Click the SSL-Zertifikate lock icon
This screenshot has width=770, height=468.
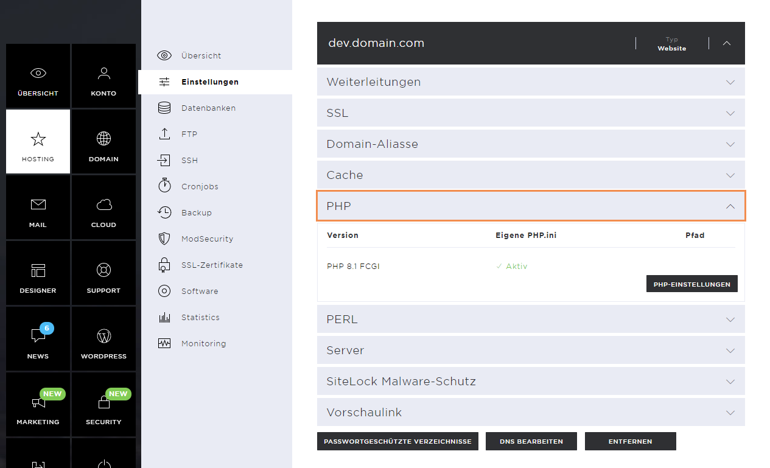point(164,265)
